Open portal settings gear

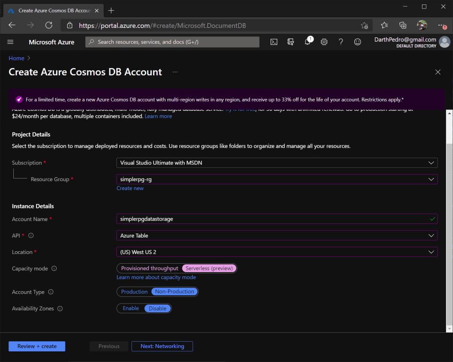click(x=324, y=42)
